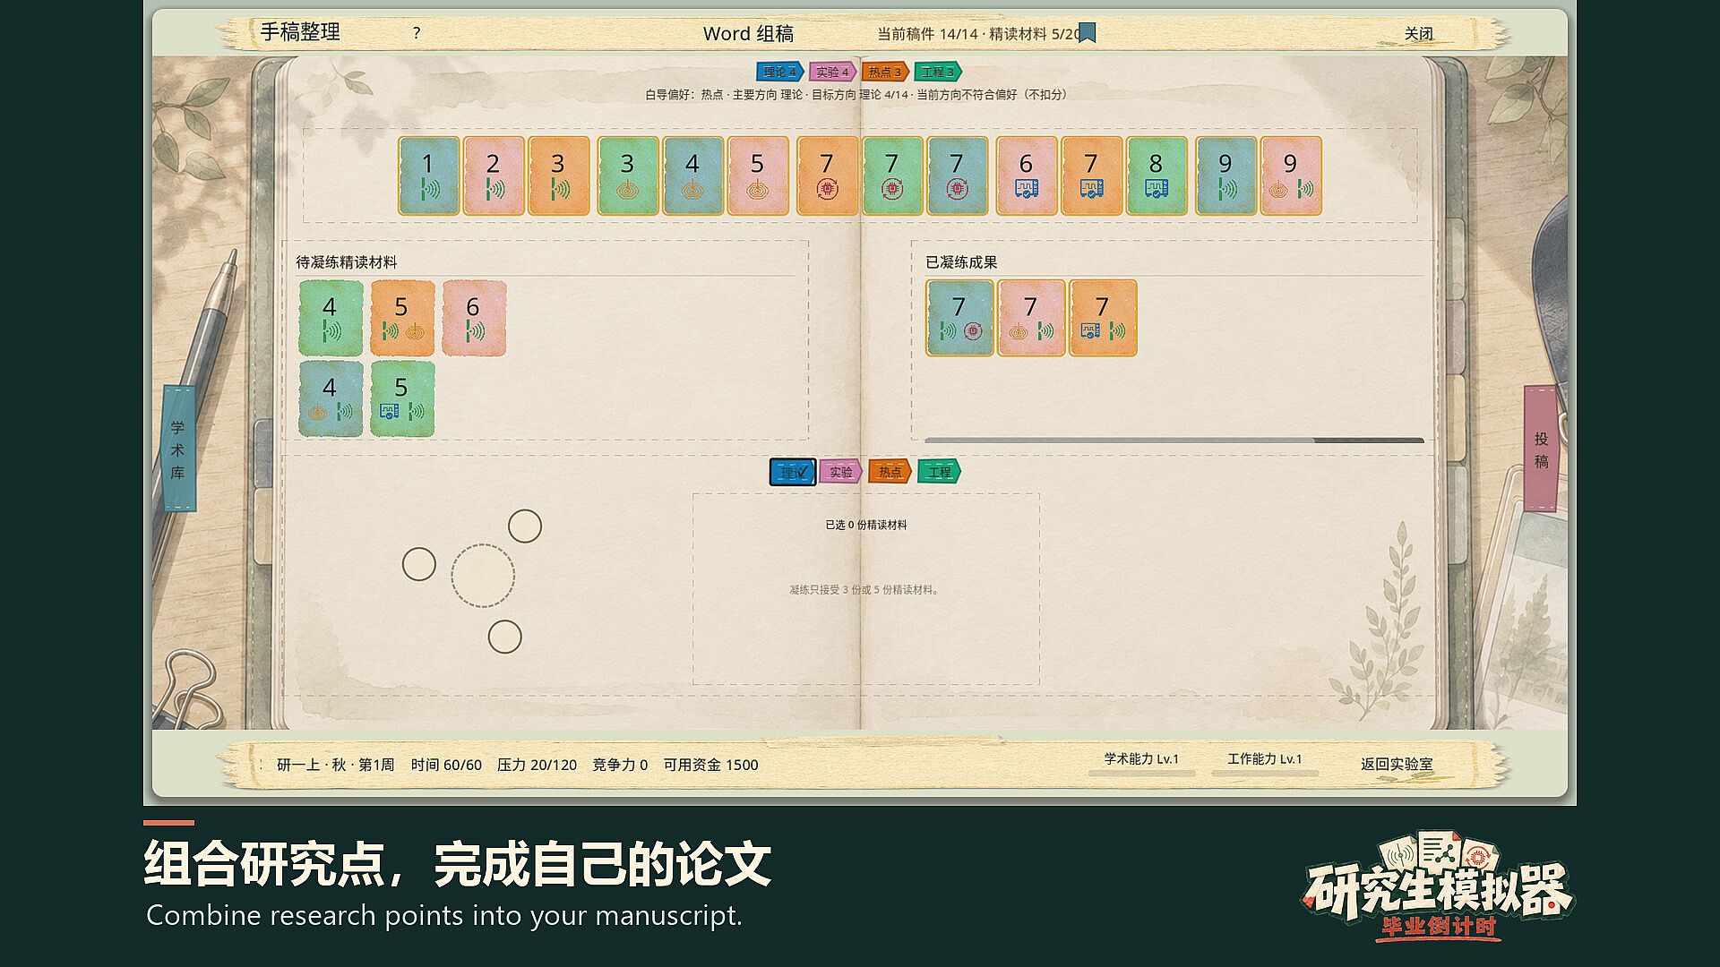Open the 投稿 side tab
This screenshot has height=967, width=1720.
[1541, 449]
